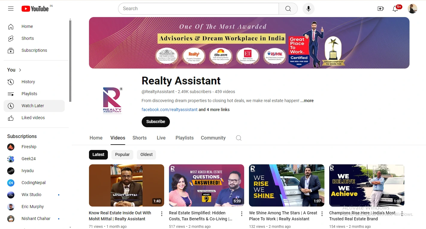
Task: Select the Latest filter chip
Action: pyautogui.click(x=98, y=154)
